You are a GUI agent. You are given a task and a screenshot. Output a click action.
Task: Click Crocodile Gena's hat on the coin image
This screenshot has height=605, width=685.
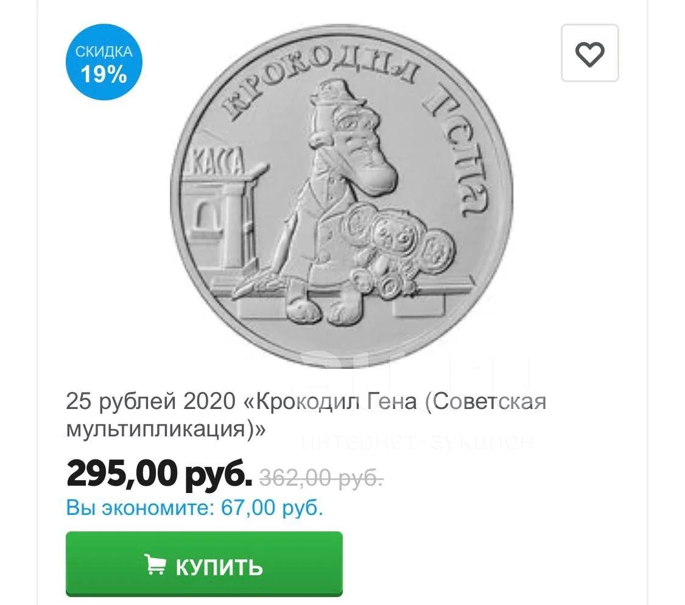pos(338,93)
